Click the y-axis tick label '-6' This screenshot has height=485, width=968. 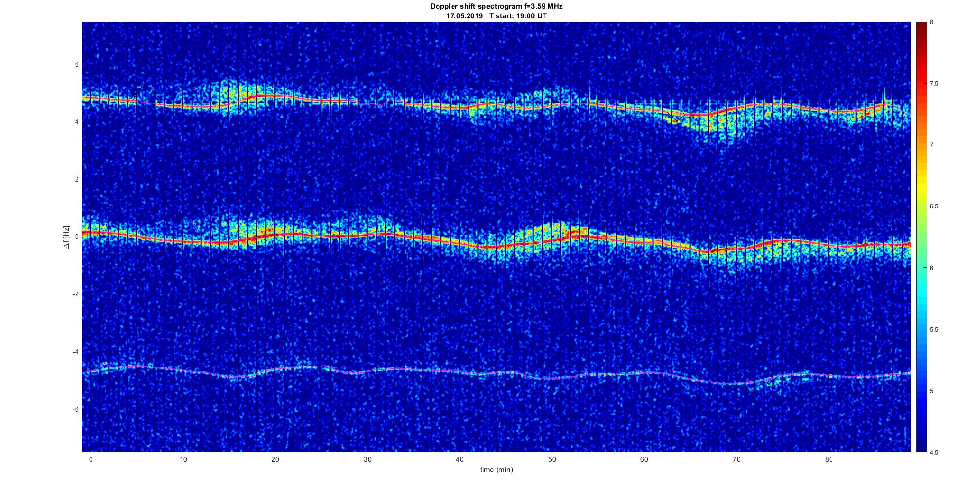76,409
